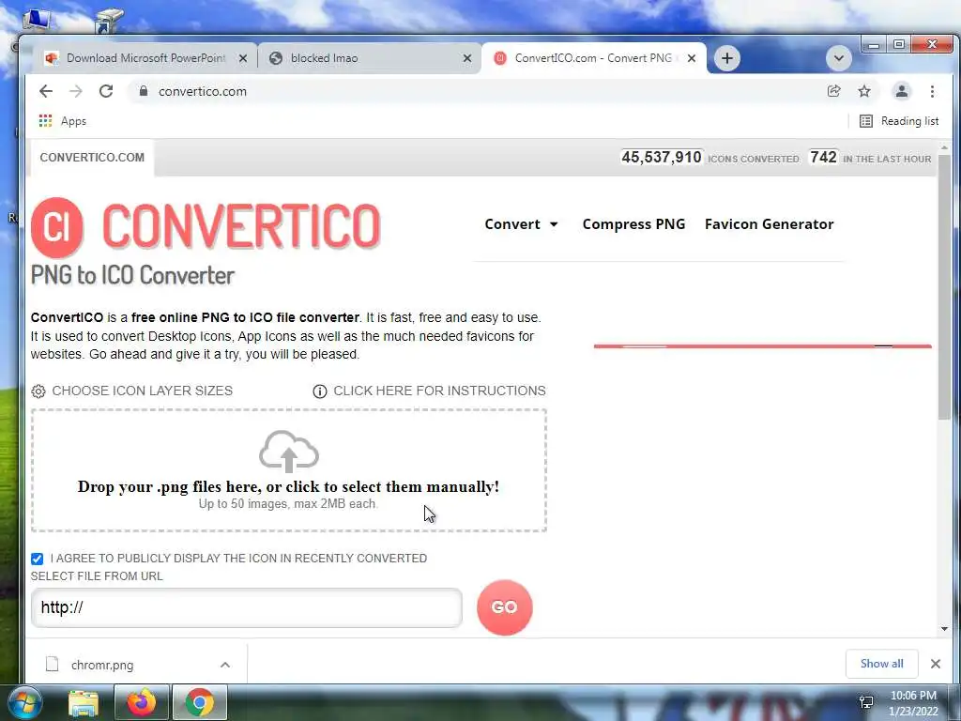Click the Chrome taskbar icon
The image size is (961, 721).
199,702
